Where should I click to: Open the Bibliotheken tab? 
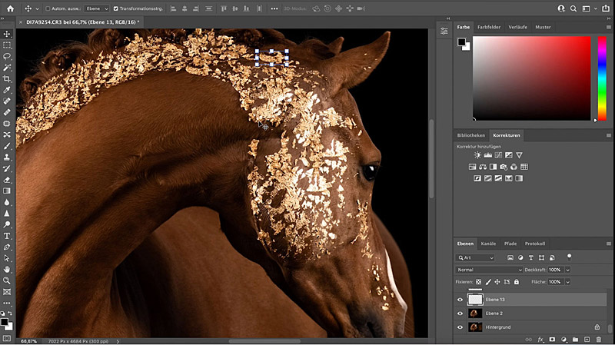coord(471,135)
